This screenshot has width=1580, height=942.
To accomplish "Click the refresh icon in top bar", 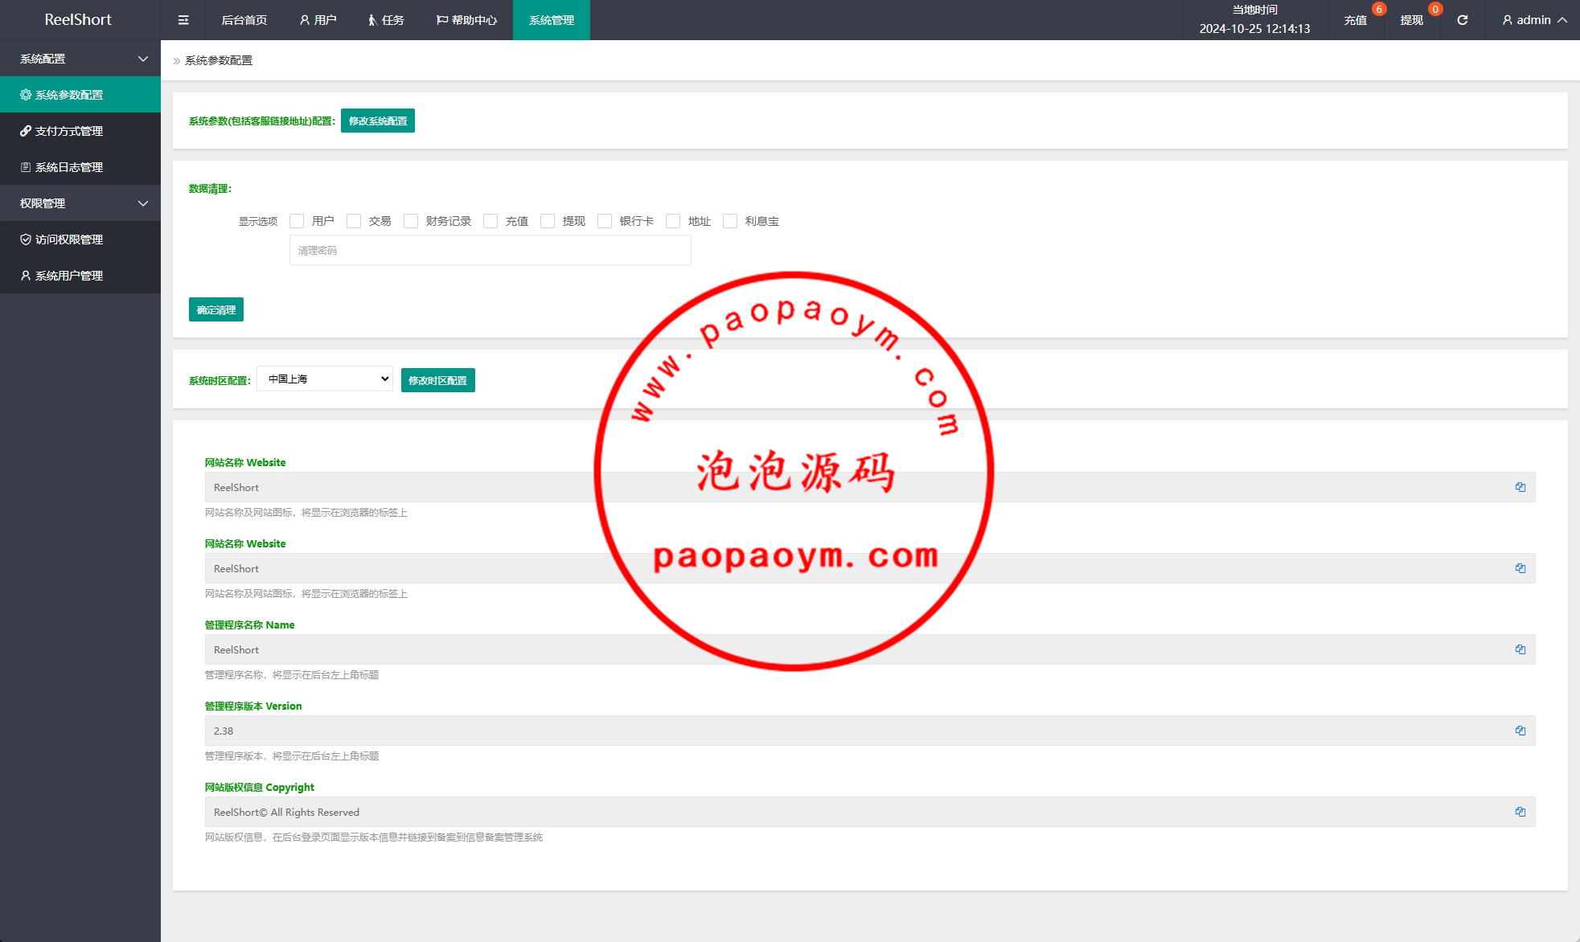I will point(1463,20).
